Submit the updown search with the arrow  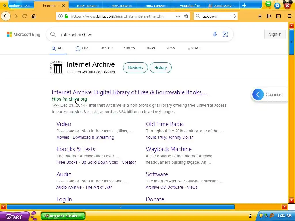click(233, 16)
